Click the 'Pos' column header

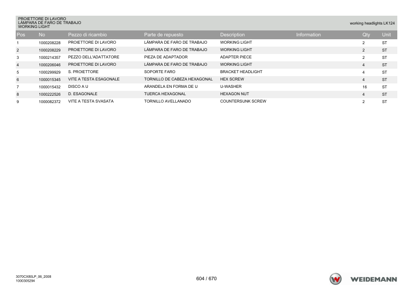(21, 35)
